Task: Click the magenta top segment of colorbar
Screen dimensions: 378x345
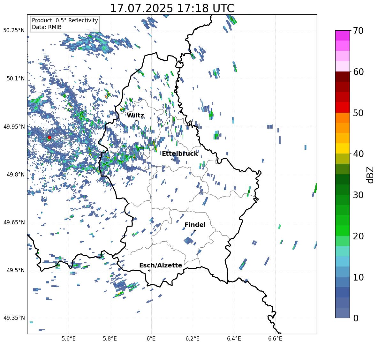Action: click(342, 35)
